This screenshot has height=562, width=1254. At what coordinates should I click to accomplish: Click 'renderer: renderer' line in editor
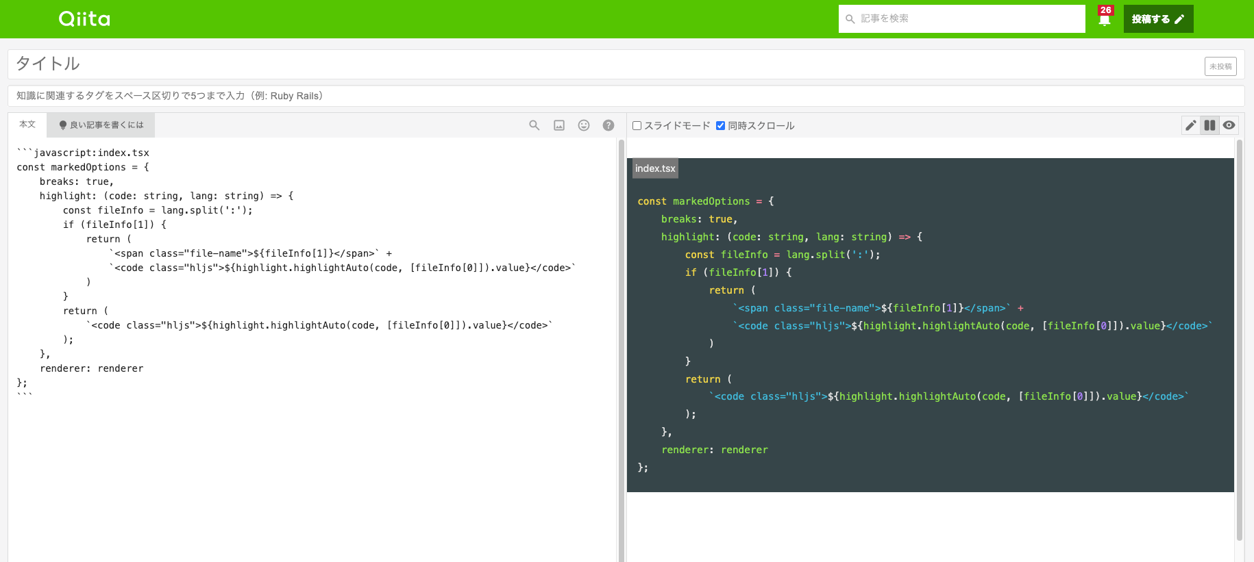[x=92, y=368]
